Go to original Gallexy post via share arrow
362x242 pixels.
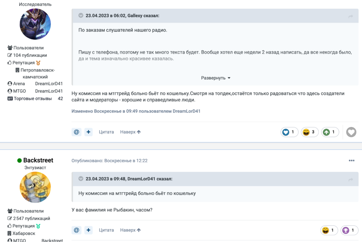pos(350,16)
